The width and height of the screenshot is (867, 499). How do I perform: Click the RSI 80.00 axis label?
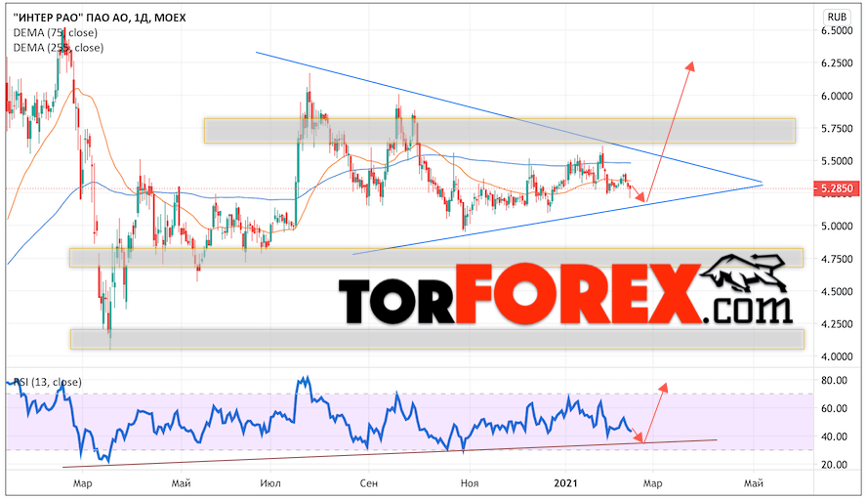click(834, 381)
